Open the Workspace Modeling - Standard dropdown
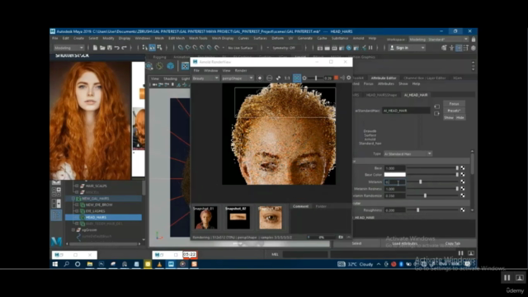 point(438,40)
